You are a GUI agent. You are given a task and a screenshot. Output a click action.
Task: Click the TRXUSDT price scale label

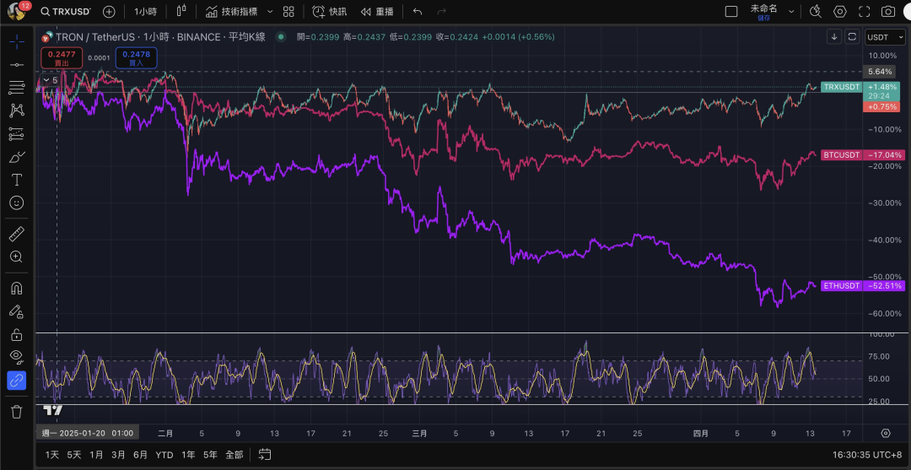click(841, 87)
